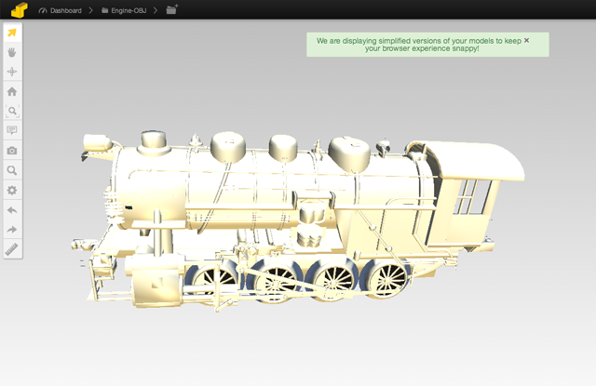
Task: Dismiss the simplified models notification
Action: [526, 40]
